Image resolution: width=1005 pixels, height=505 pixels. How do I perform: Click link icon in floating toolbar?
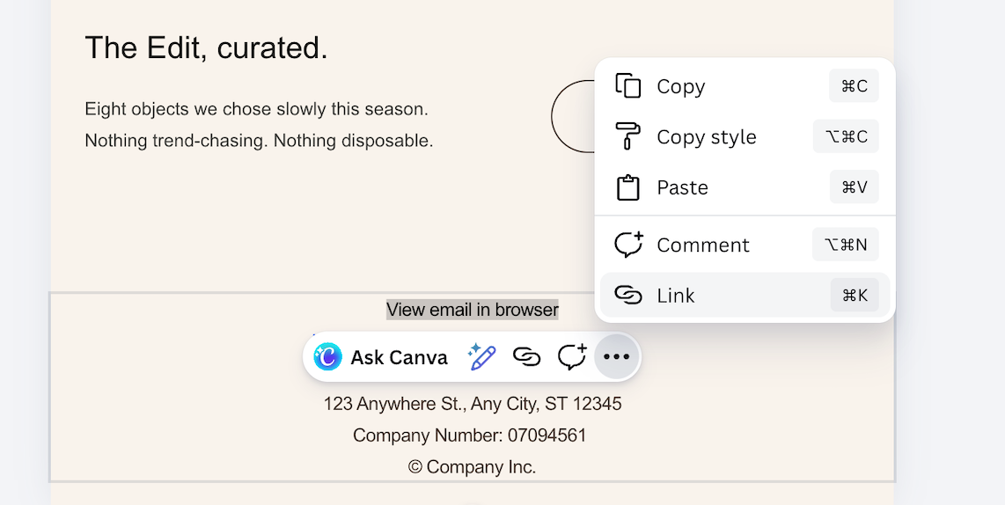pyautogui.click(x=526, y=356)
